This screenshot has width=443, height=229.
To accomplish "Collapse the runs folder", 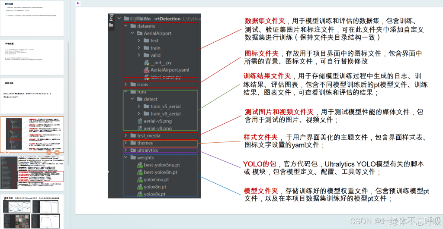I will [126, 92].
